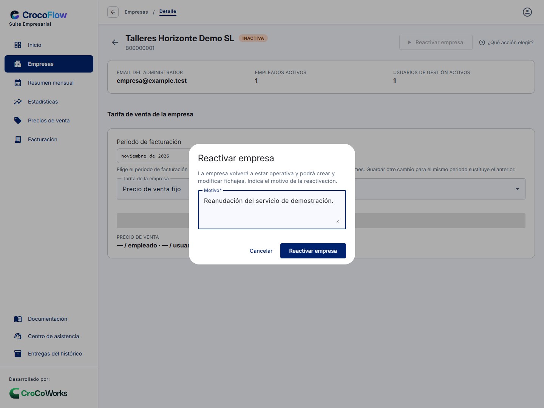Click the INACTIVA status badge
The width and height of the screenshot is (544, 408).
pyautogui.click(x=253, y=38)
